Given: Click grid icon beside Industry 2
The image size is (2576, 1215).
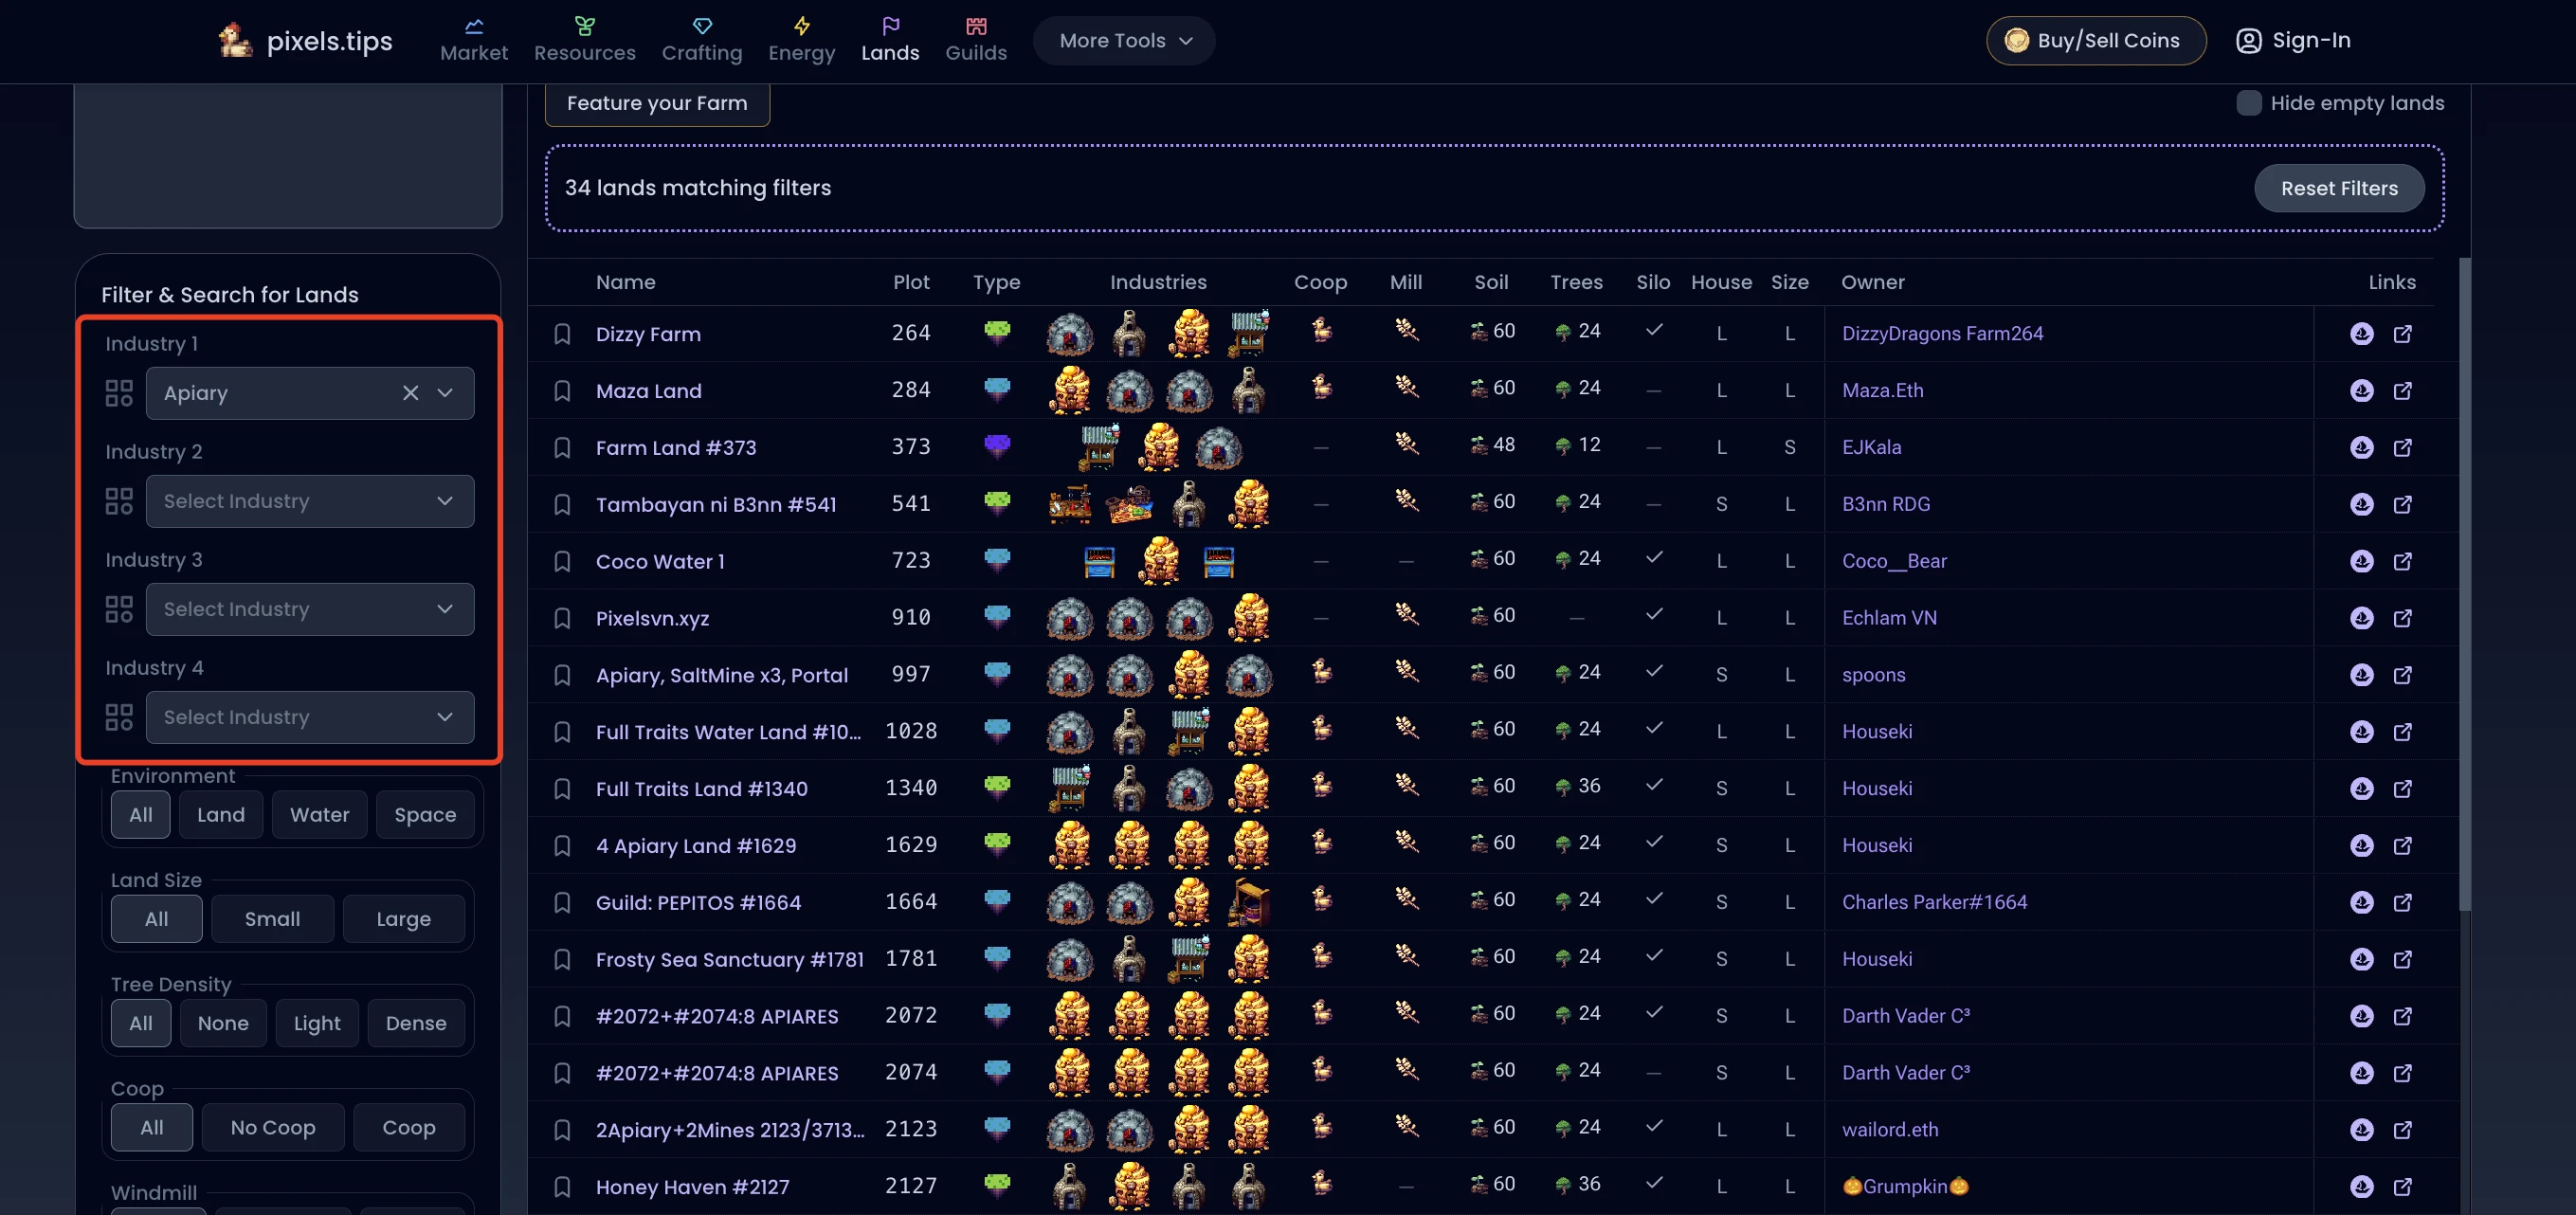Looking at the screenshot, I should 119,501.
